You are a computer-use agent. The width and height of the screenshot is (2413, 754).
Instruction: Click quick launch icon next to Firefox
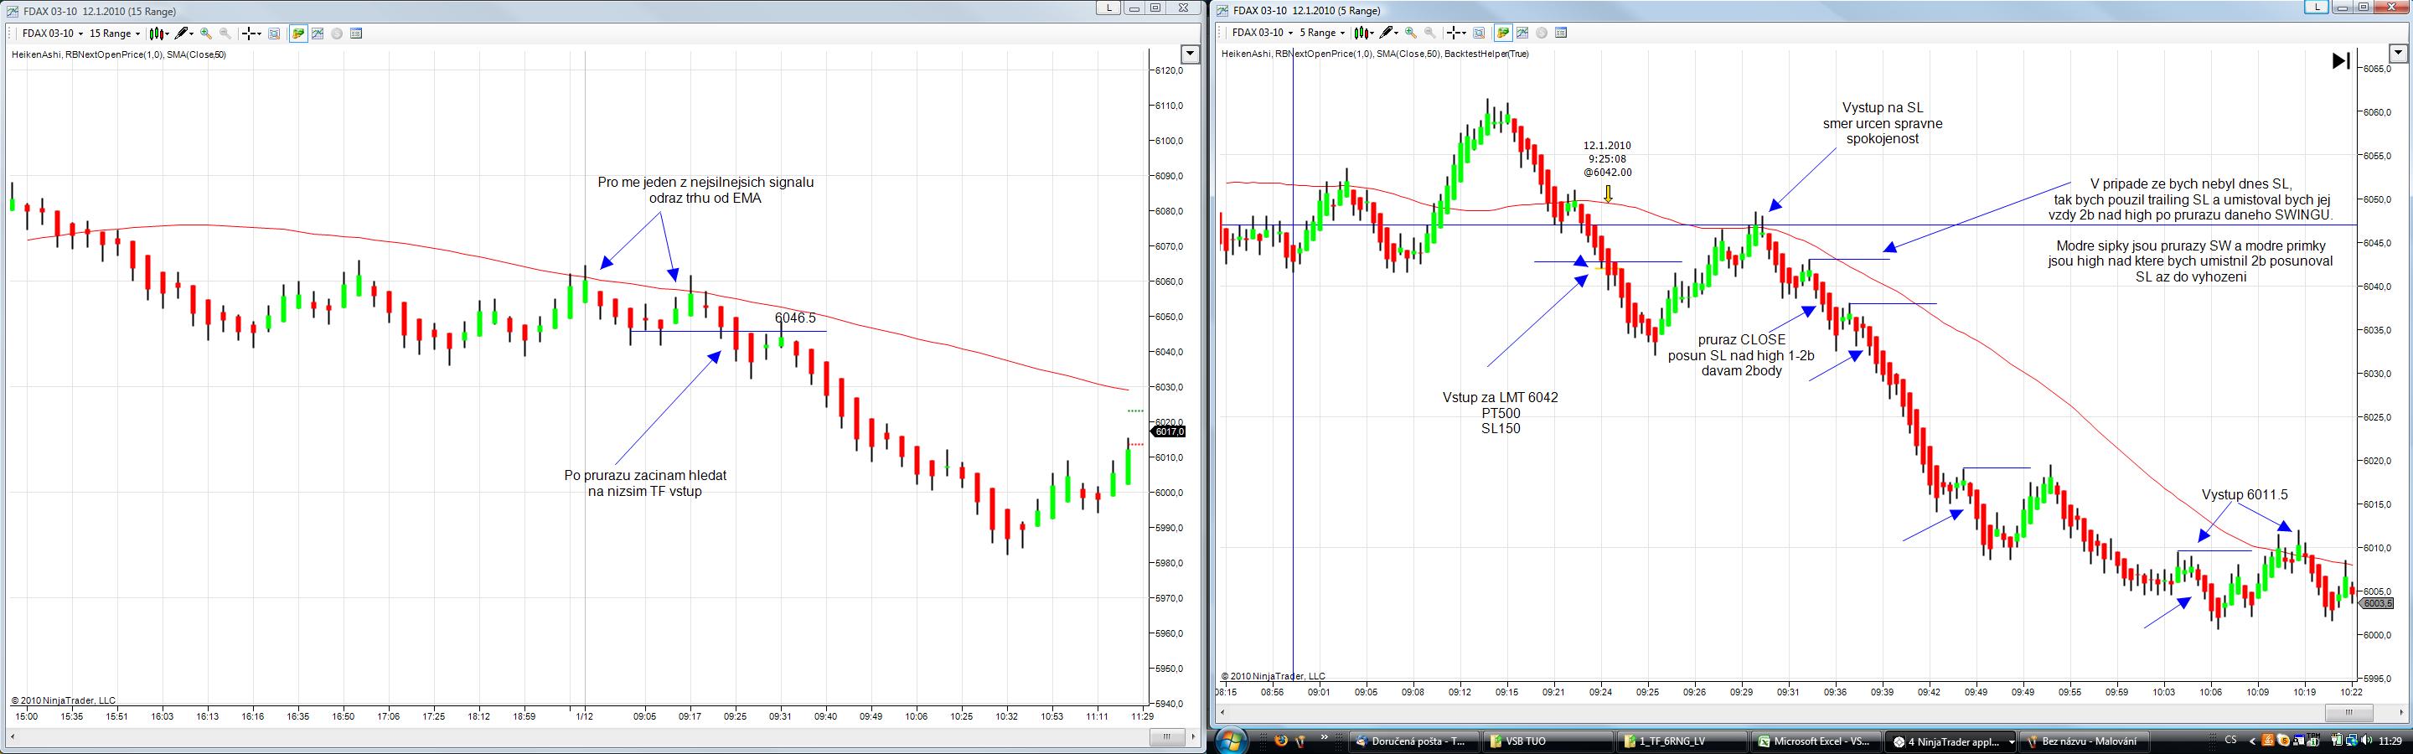pyautogui.click(x=1300, y=741)
